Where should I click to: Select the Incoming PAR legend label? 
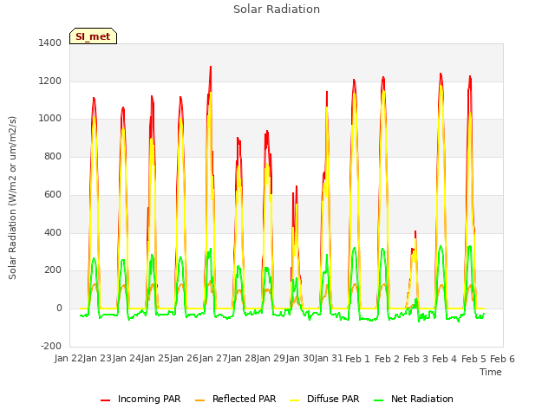(x=149, y=399)
